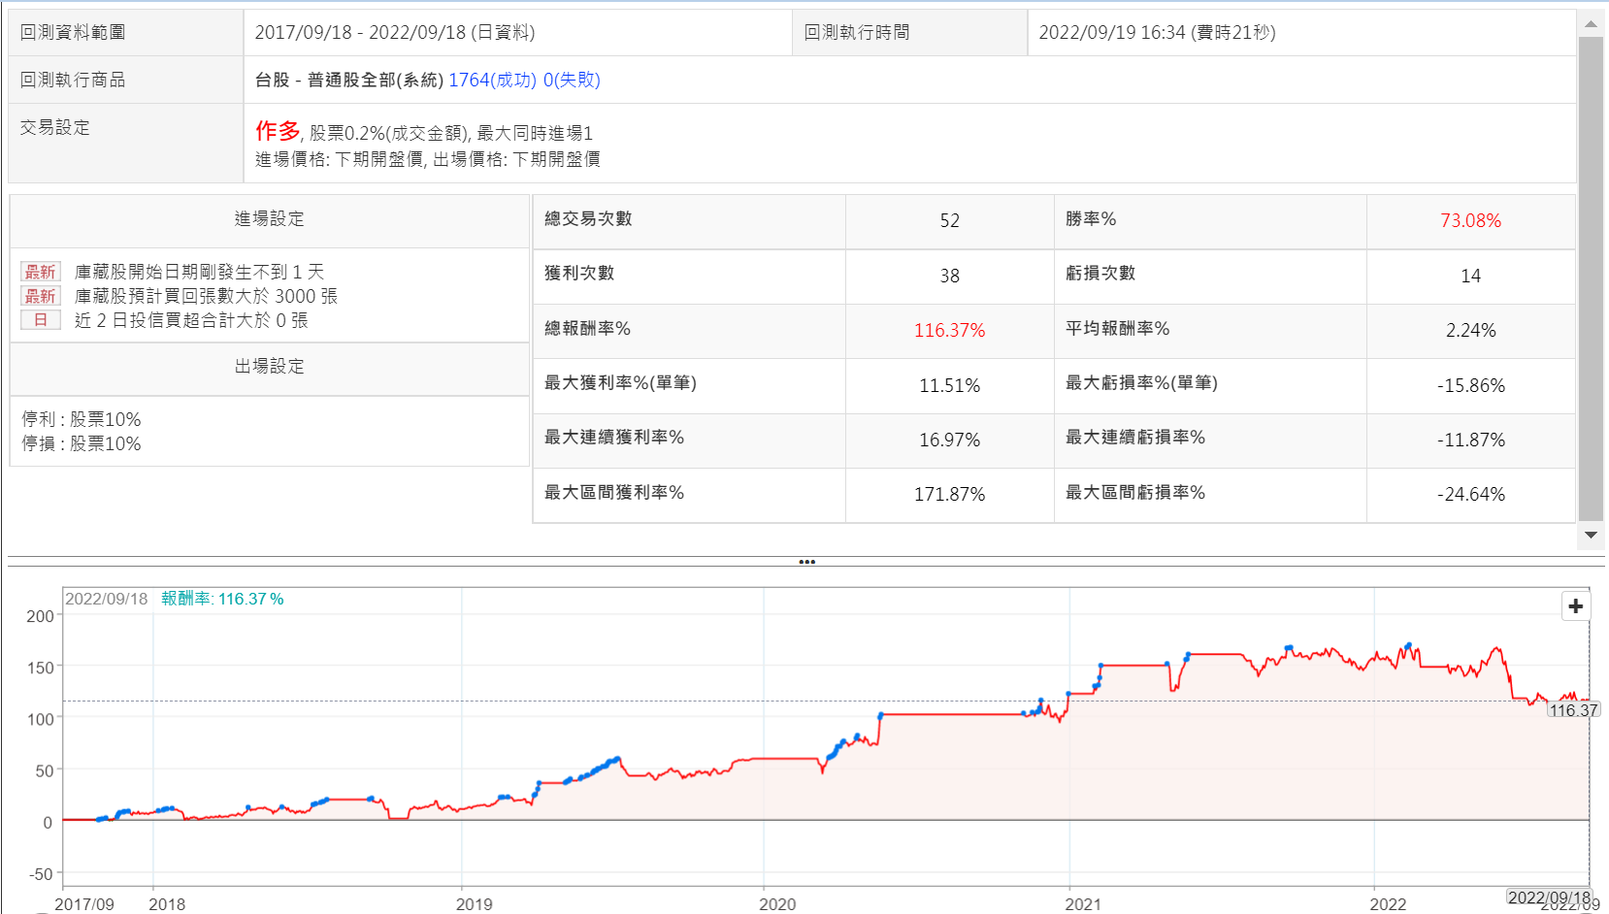This screenshot has width=1609, height=914.
Task: Click the vertical scrollbar thumb
Action: point(1591,281)
